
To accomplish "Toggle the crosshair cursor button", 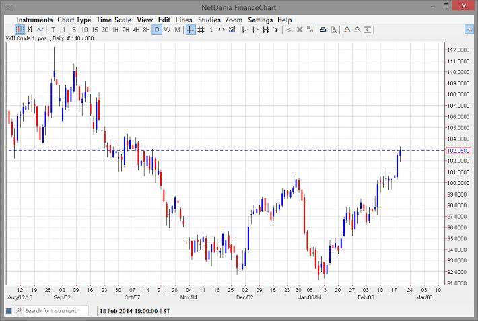I will pos(191,30).
